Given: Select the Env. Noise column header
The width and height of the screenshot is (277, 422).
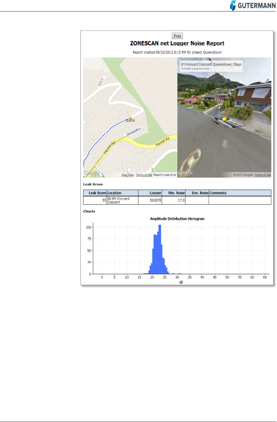Looking at the screenshot, I should (197, 193).
